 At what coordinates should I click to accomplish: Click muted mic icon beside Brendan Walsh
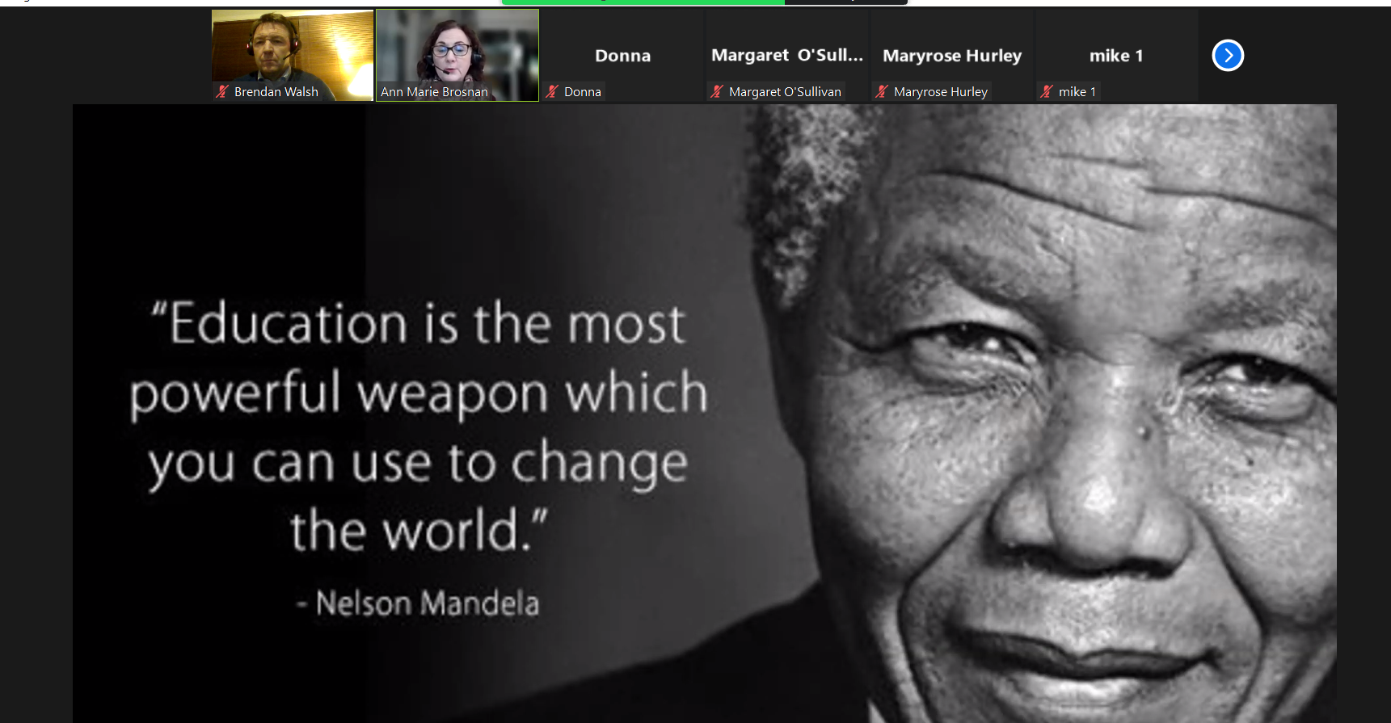[x=222, y=92]
